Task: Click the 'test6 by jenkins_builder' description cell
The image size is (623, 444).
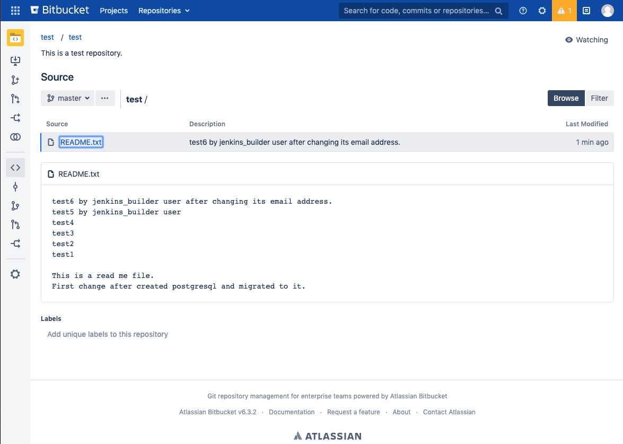Action: pyautogui.click(x=295, y=142)
